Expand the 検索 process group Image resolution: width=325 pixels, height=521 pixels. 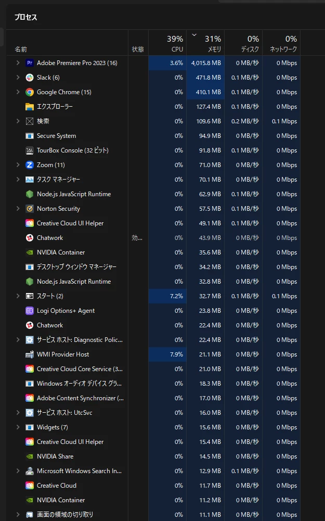point(18,121)
